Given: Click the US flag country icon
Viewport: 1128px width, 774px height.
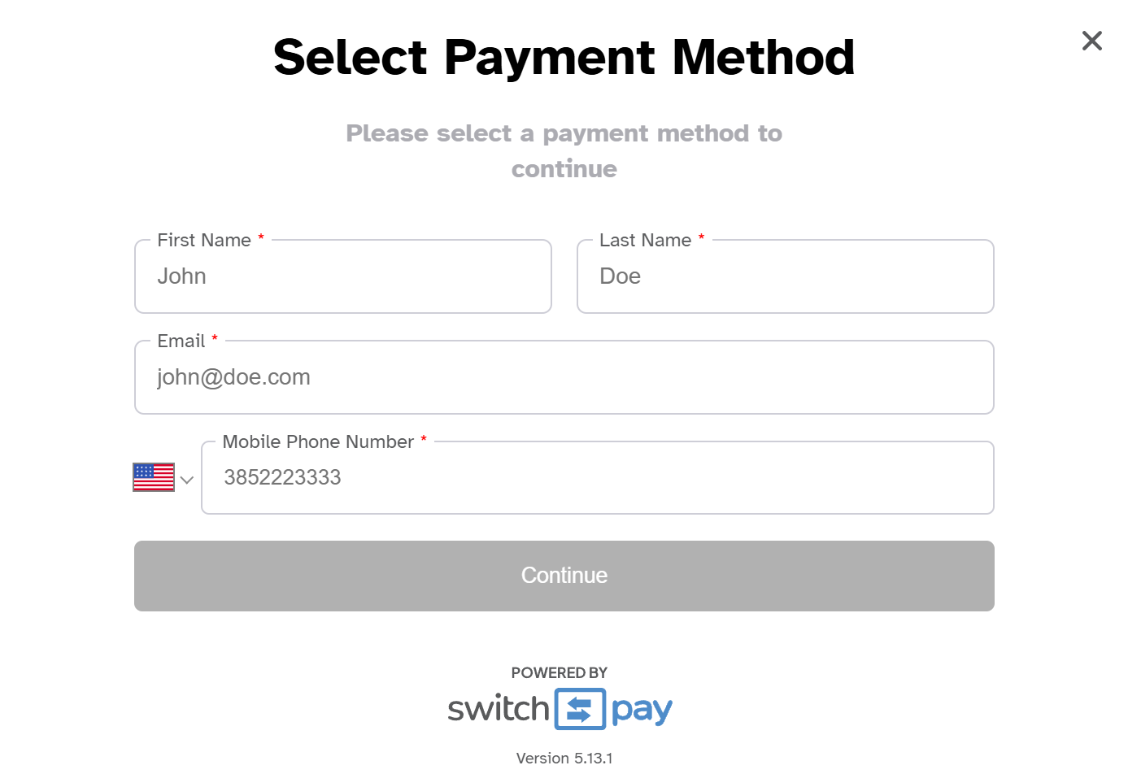Looking at the screenshot, I should point(154,477).
